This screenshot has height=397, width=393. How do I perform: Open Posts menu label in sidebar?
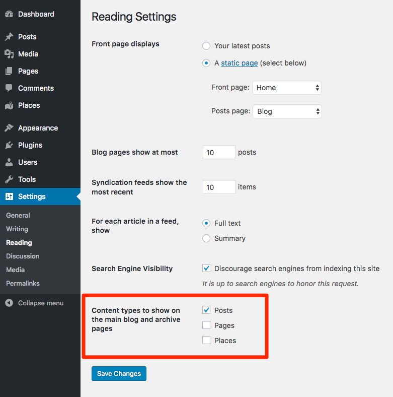(27, 37)
